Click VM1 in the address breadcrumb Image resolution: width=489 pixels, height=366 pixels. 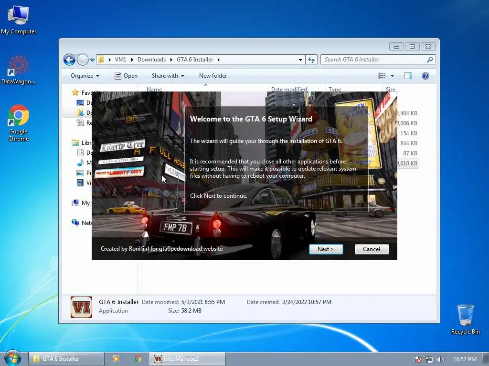pos(120,60)
